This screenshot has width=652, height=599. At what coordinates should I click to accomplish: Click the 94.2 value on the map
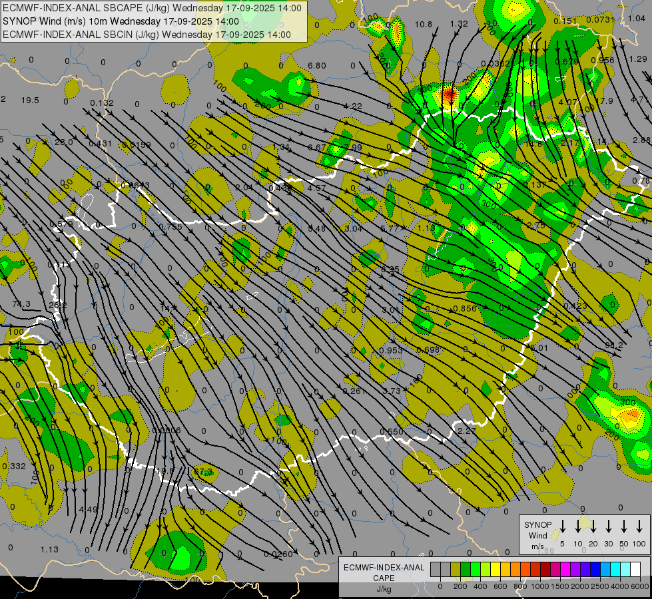613,345
